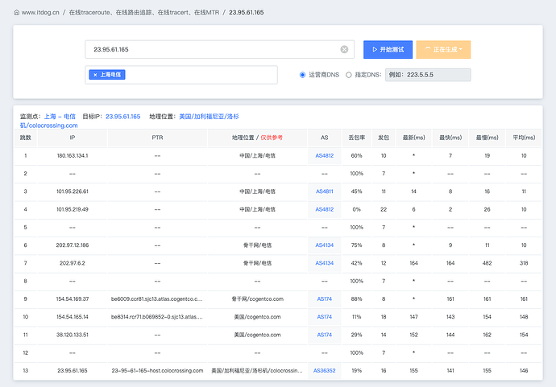Image resolution: width=556 pixels, height=387 pixels.
Task: Select IP cell 38.120.133.51
Action: click(73, 335)
